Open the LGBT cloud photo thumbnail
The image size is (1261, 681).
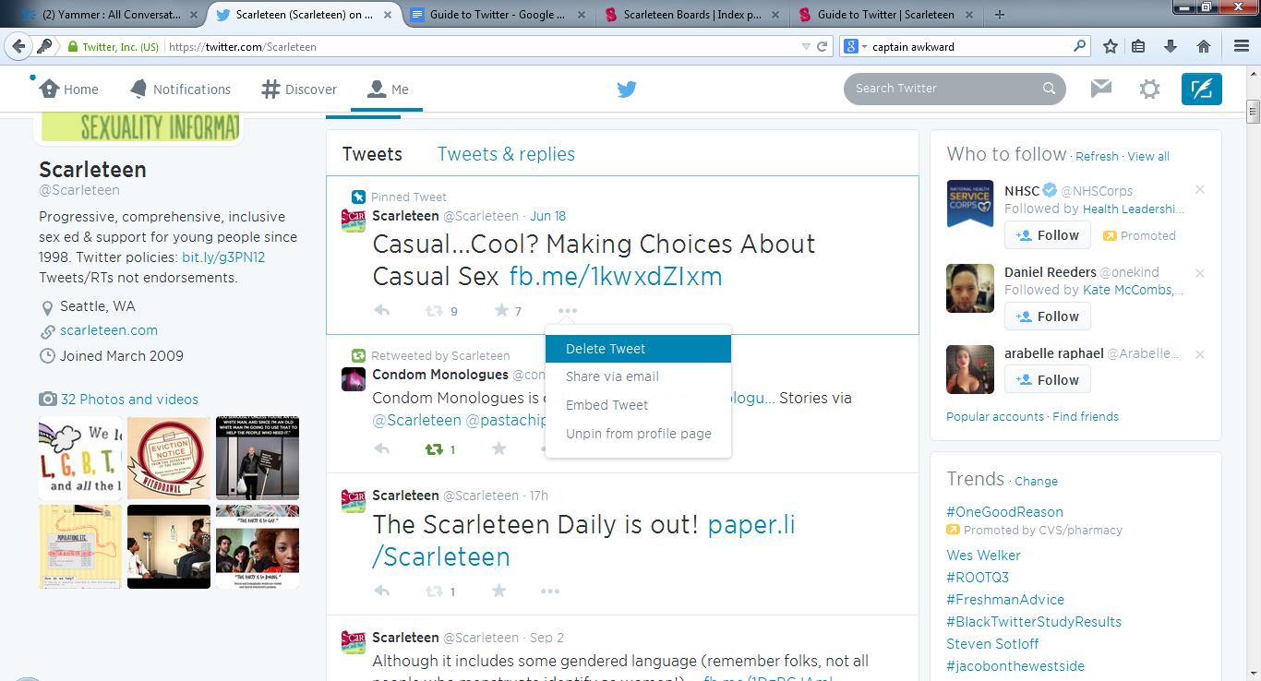coord(80,459)
